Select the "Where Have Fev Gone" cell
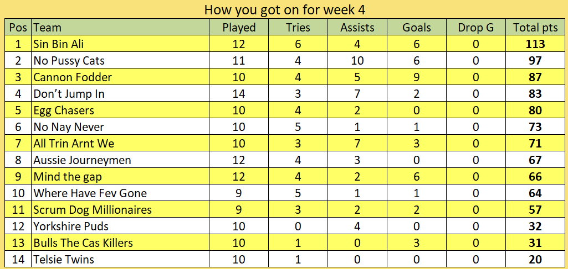568x269 pixels. pyautogui.click(x=90, y=193)
